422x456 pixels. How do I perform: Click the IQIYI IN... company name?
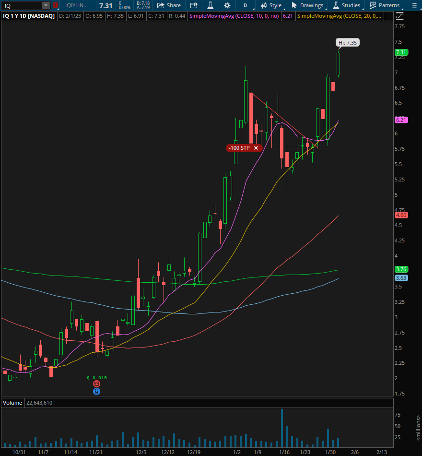click(x=76, y=5)
